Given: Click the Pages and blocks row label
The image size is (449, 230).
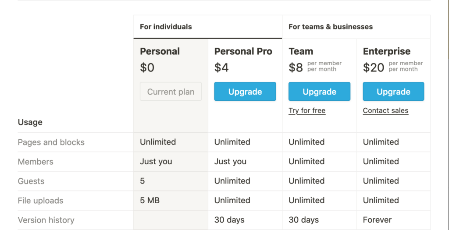Looking at the screenshot, I should [x=51, y=142].
